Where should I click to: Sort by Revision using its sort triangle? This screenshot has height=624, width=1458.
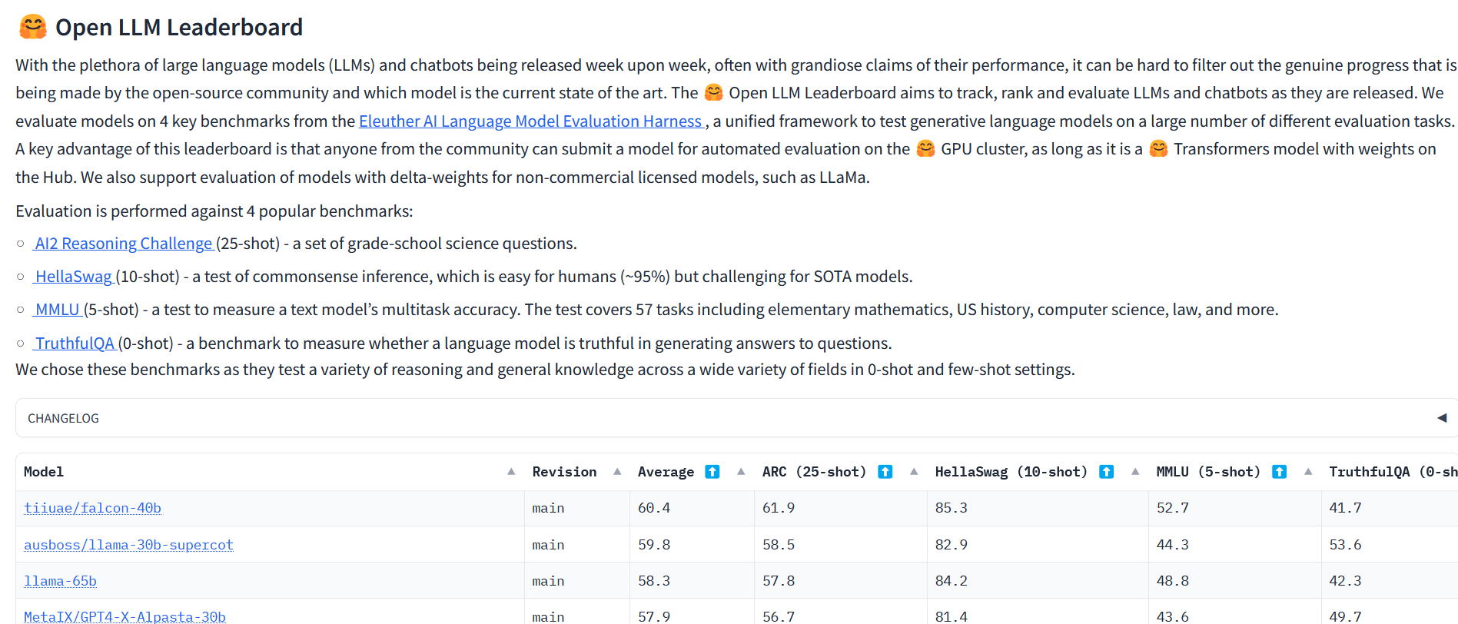coord(617,472)
